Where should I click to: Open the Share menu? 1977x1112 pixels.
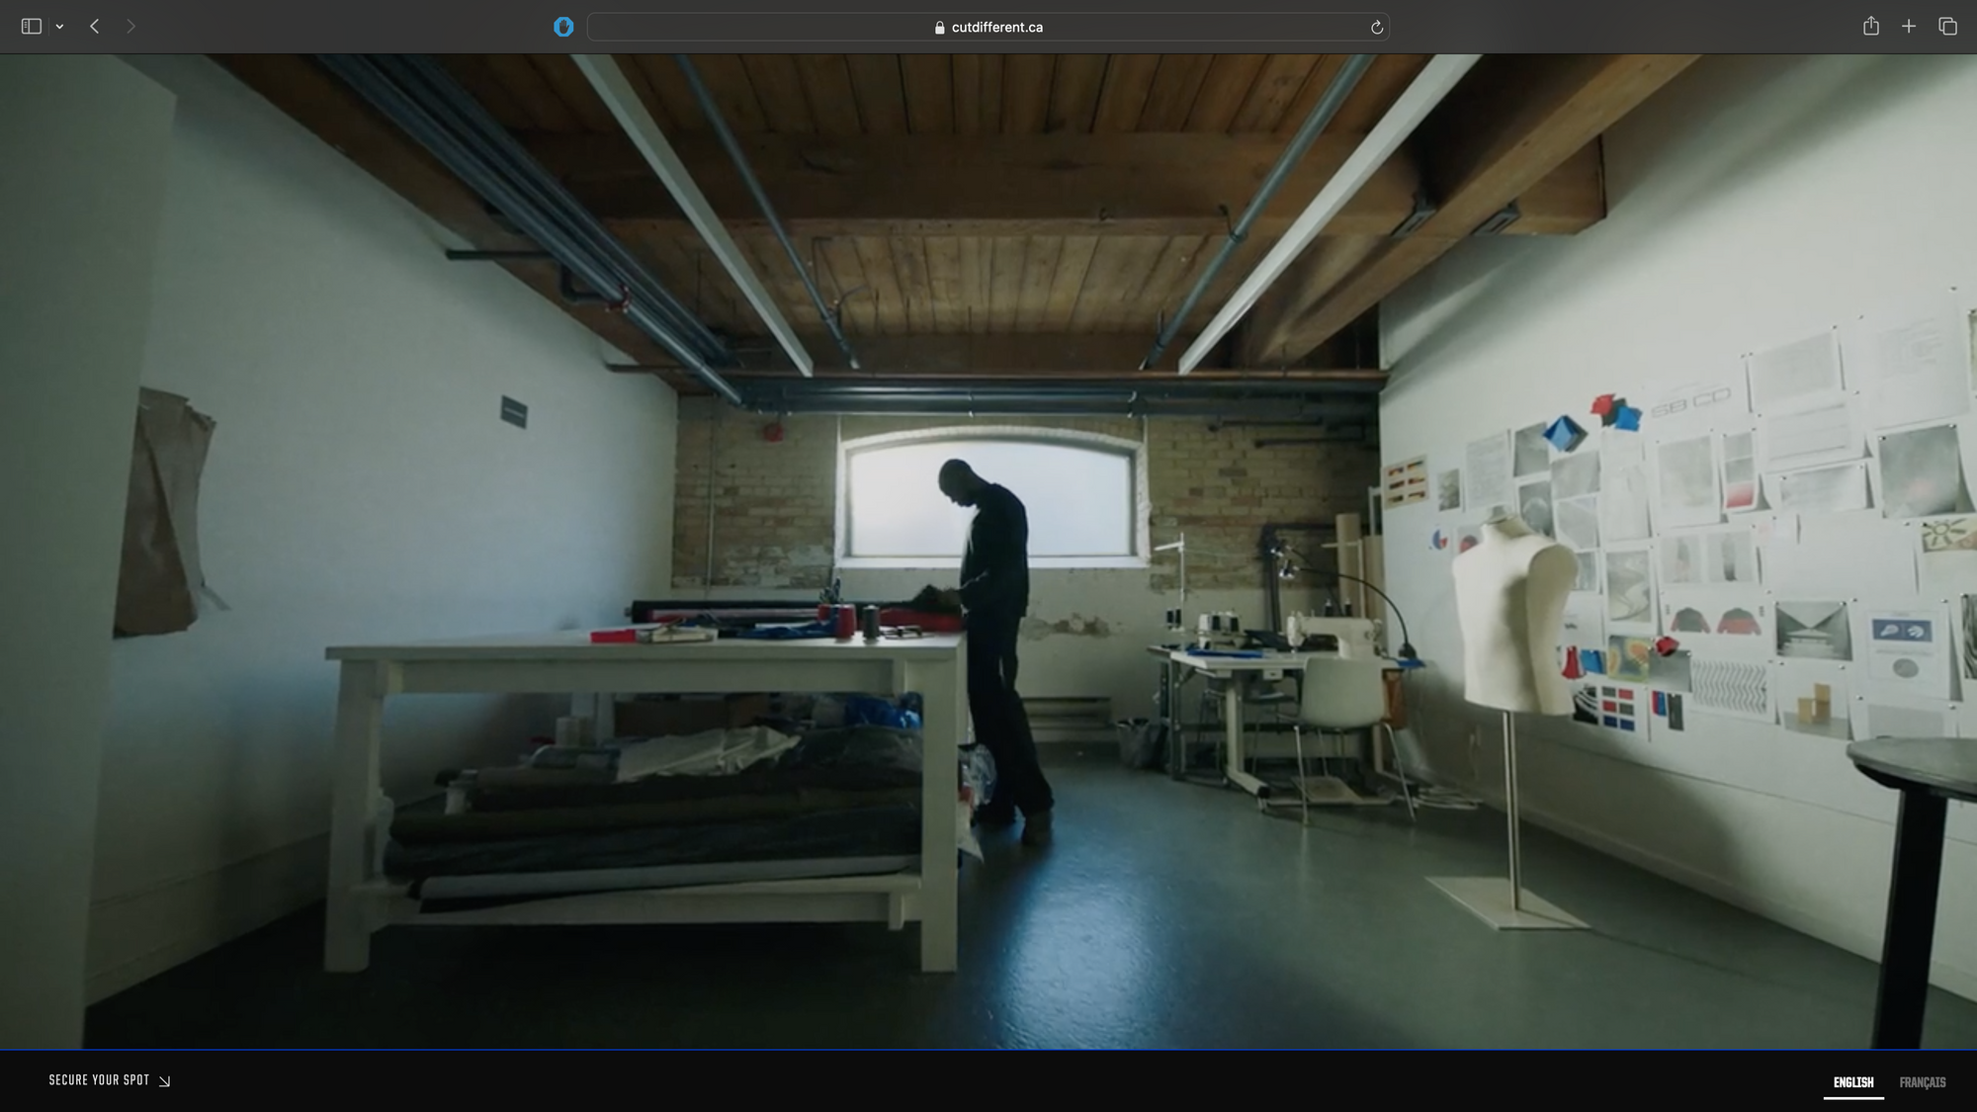pos(1870,27)
